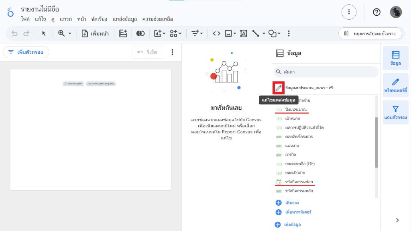Click the data panel header table icon
411x231 pixels.
point(280,53)
